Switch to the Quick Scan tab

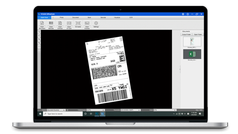click(44, 18)
